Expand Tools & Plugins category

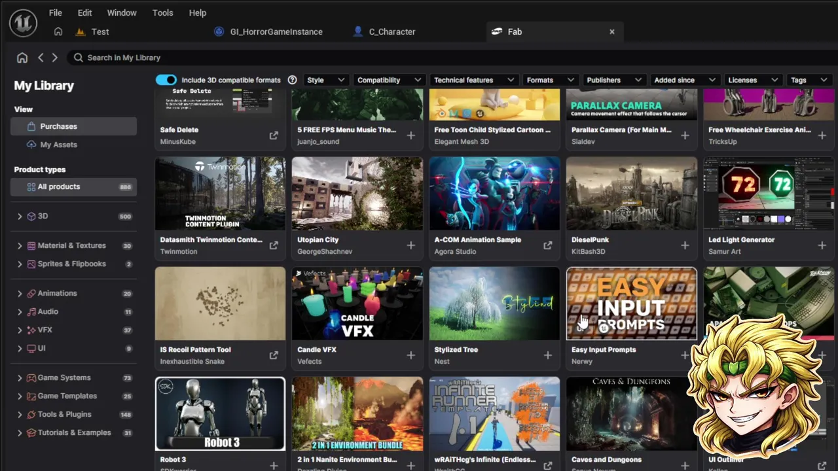[x=20, y=415]
